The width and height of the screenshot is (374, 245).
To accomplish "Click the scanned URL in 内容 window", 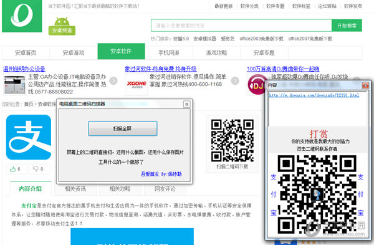I will 314,95.
